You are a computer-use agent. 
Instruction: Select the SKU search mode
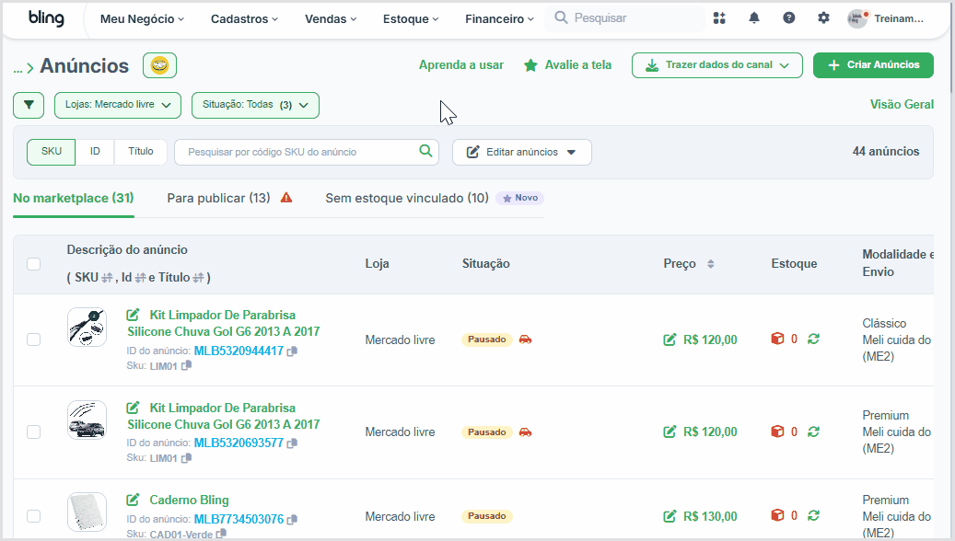52,152
